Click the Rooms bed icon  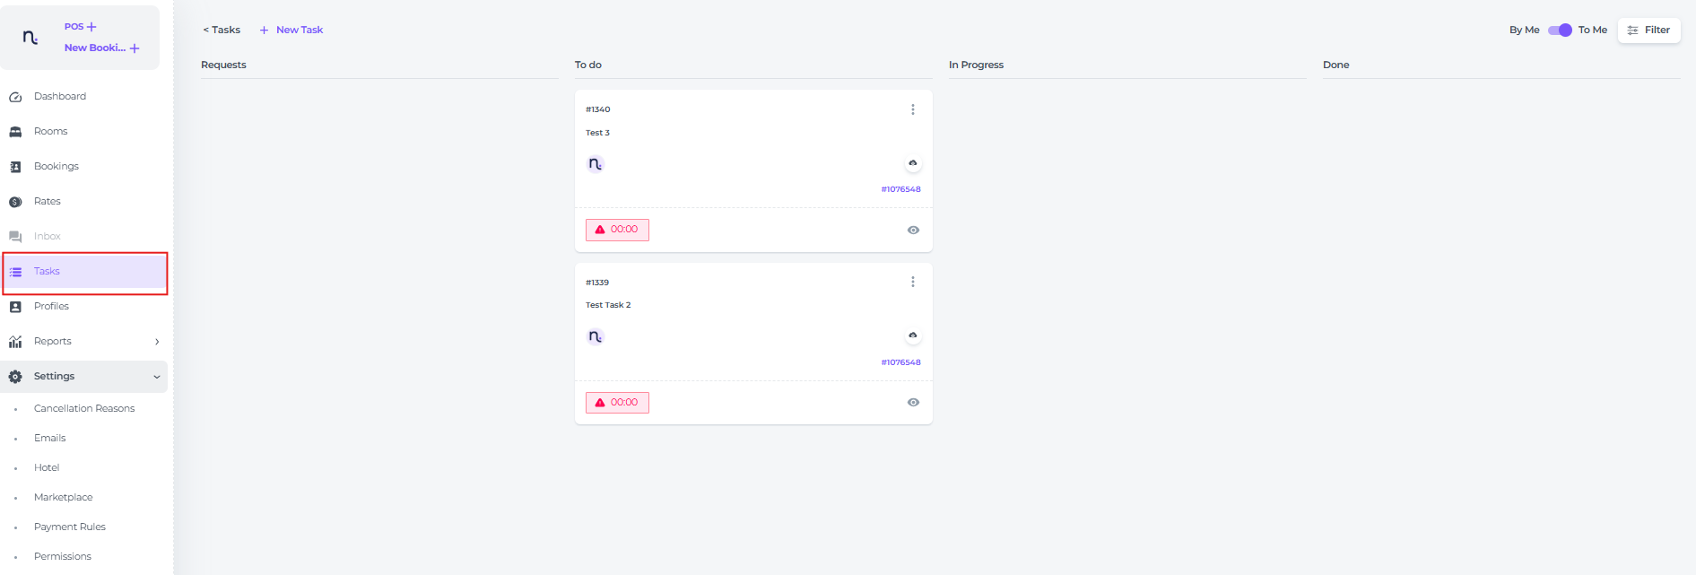(x=15, y=132)
